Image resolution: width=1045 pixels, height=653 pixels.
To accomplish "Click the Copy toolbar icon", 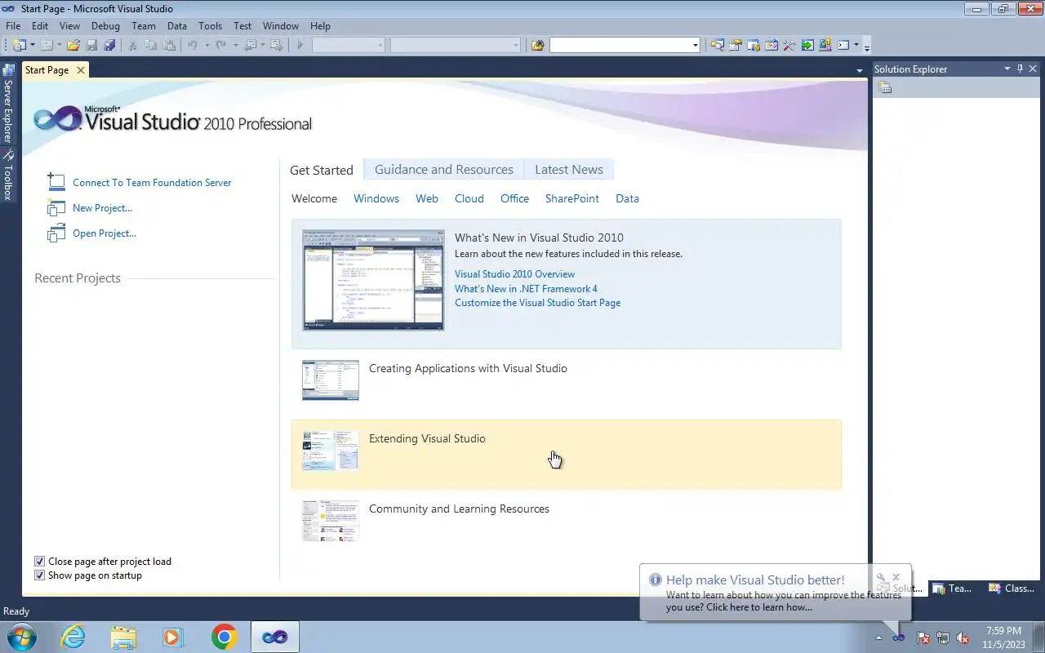I will coord(151,45).
